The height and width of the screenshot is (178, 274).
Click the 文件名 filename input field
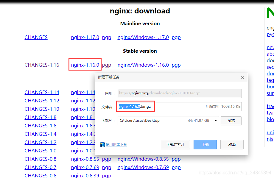point(180,107)
